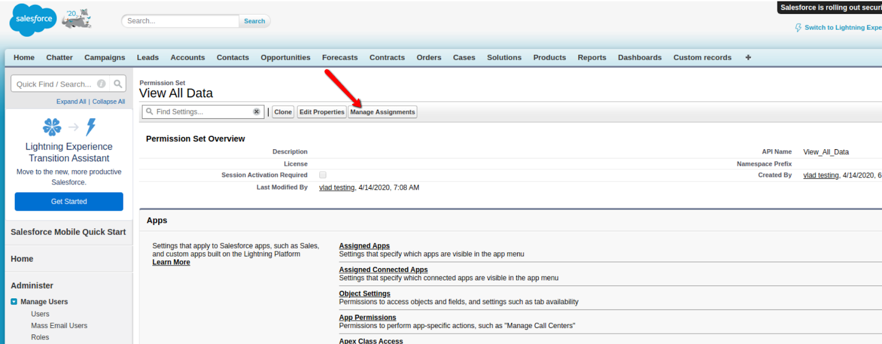Click Switch to Lightning Experience link

[x=843, y=28]
